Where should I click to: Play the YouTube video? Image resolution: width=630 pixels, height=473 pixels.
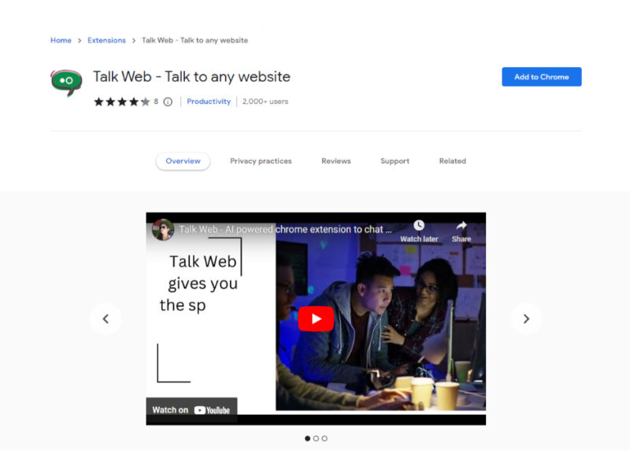click(316, 318)
